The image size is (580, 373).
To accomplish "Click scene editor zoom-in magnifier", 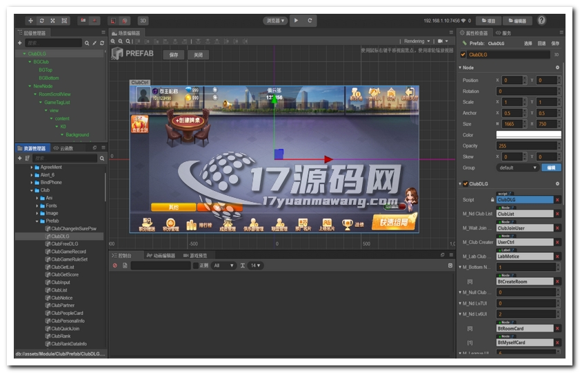I will point(113,41).
